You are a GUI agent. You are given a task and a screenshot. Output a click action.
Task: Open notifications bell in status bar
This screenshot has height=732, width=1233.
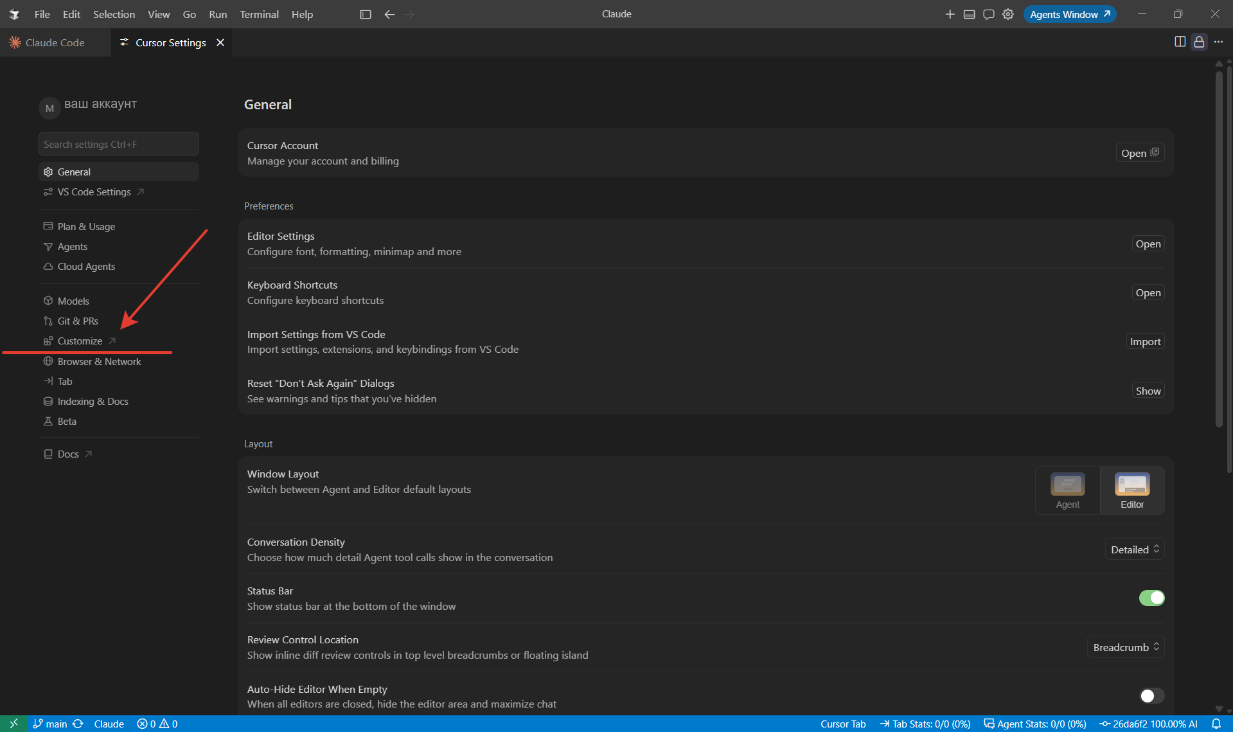point(1216,724)
